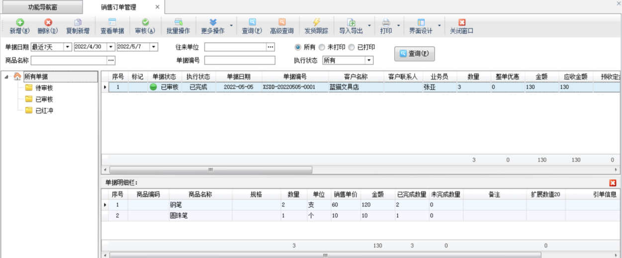Select the 未打印 radio button
The image size is (622, 258).
pyautogui.click(x=322, y=47)
